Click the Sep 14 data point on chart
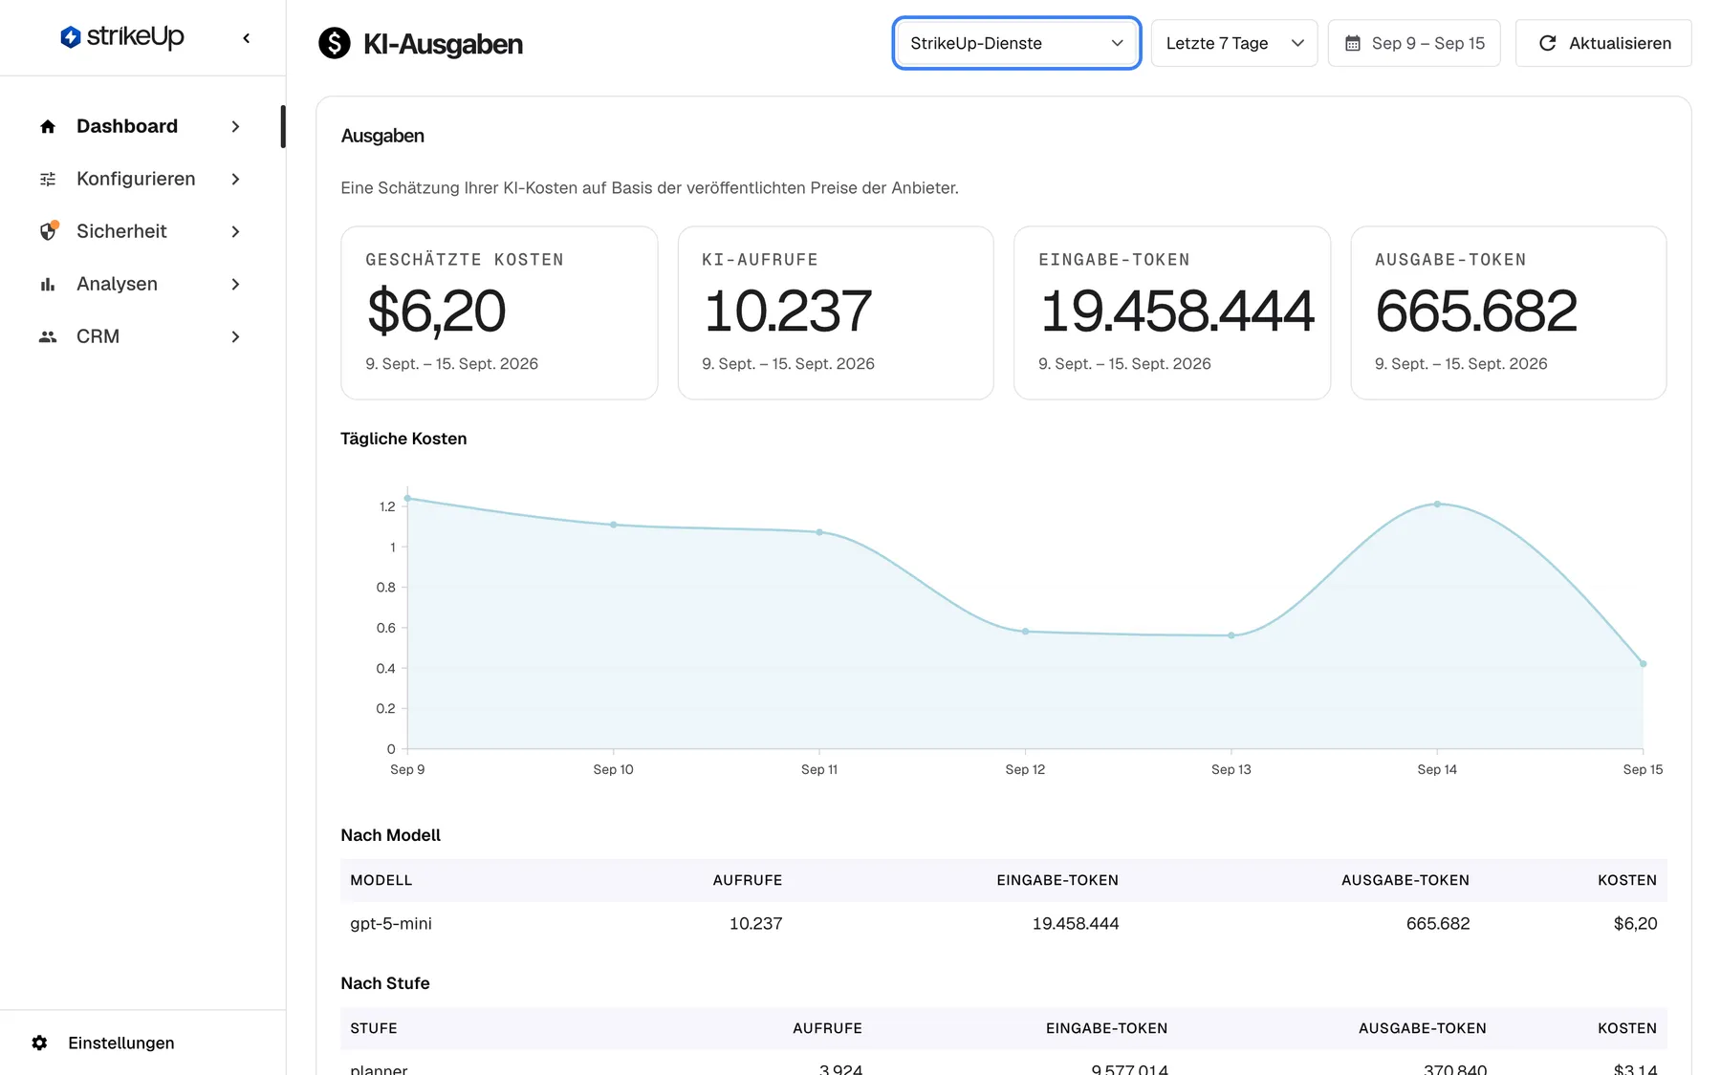This screenshot has width=1721, height=1075. click(1437, 504)
